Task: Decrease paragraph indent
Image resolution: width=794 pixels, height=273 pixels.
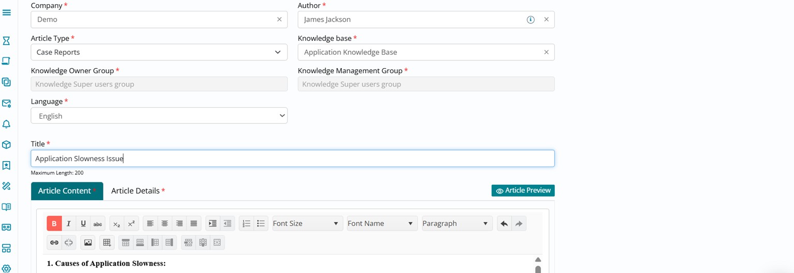Action: 227,223
